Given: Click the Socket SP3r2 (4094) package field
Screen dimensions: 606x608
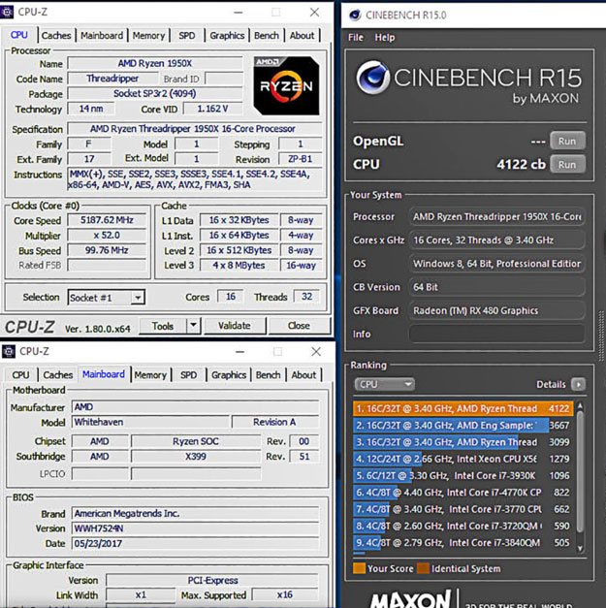Looking at the screenshot, I should (155, 93).
